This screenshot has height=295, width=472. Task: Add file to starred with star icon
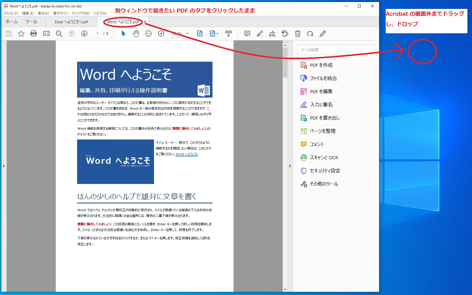pos(21,34)
